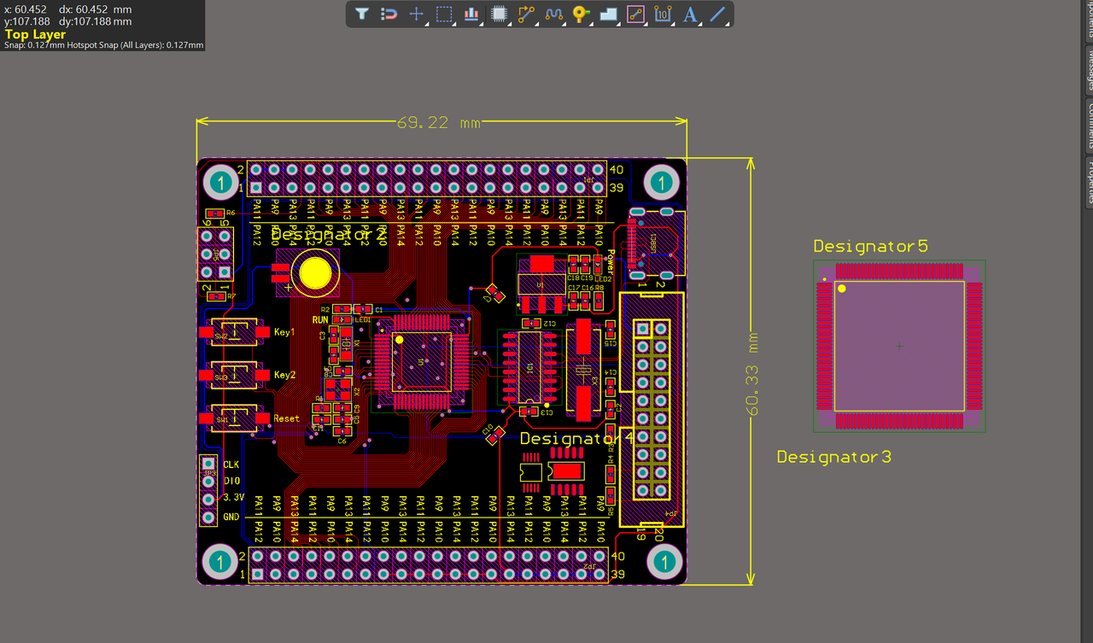Select the place text string tool
The height and width of the screenshot is (643, 1093).
pos(691,14)
